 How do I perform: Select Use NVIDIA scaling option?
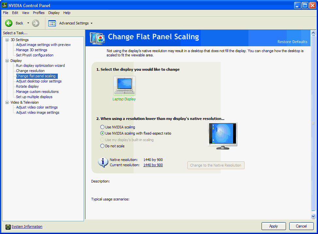[103, 127]
